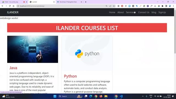Open the About nav link

120,12
